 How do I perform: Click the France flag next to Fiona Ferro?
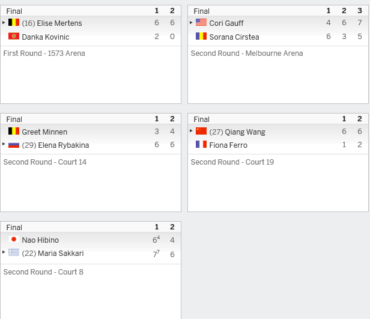click(201, 144)
